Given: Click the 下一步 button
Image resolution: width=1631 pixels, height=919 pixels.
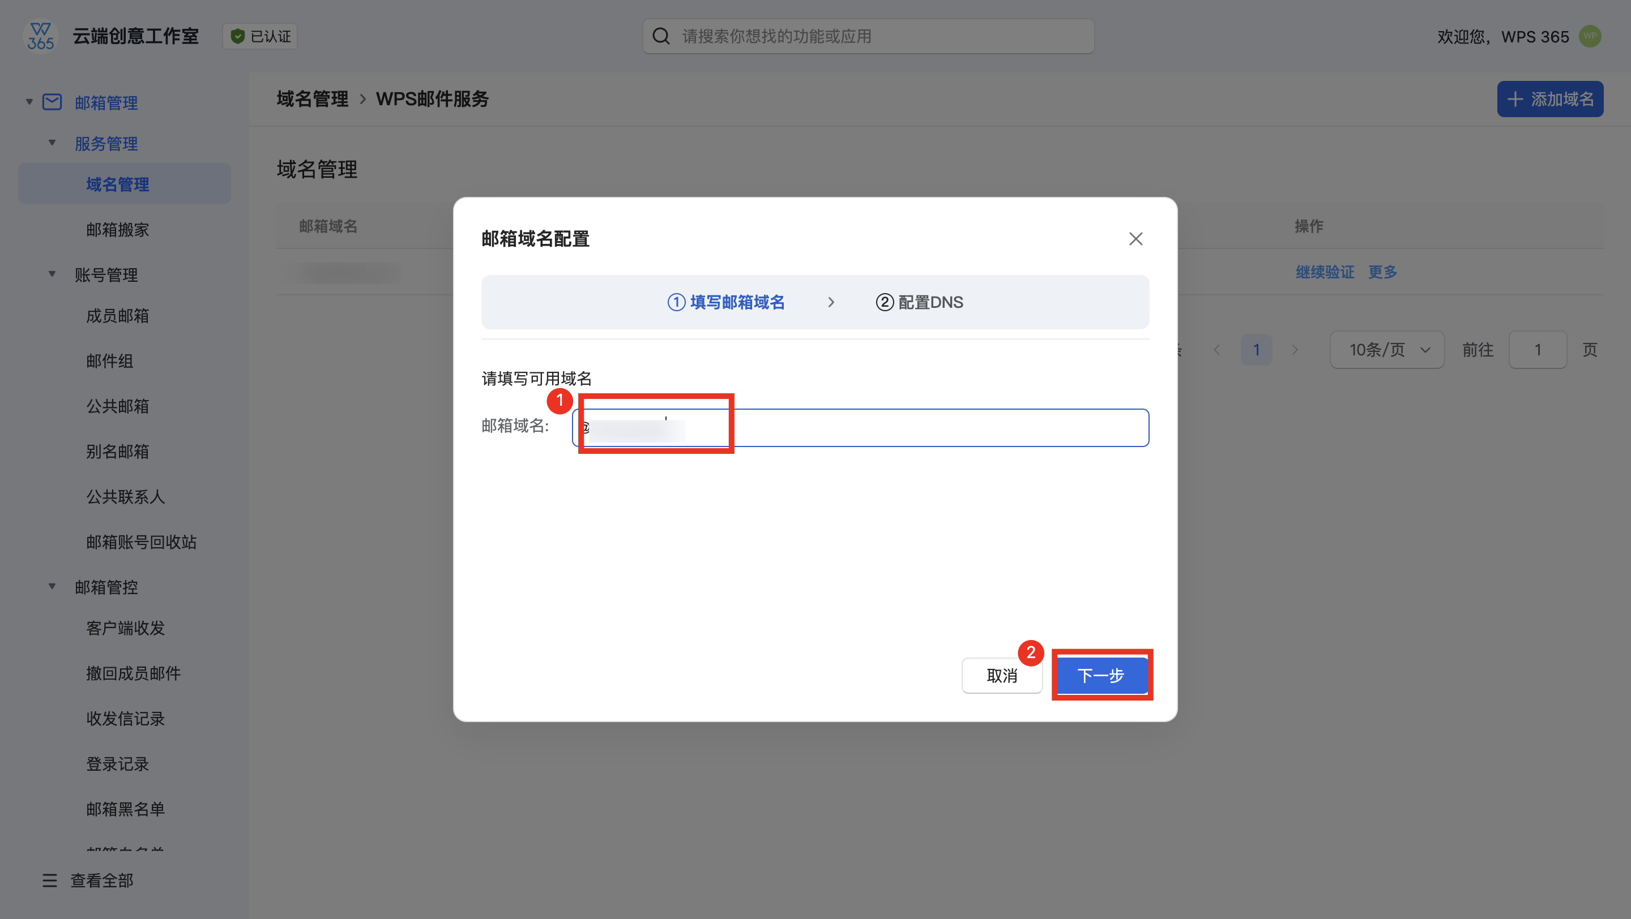Looking at the screenshot, I should click(1101, 676).
